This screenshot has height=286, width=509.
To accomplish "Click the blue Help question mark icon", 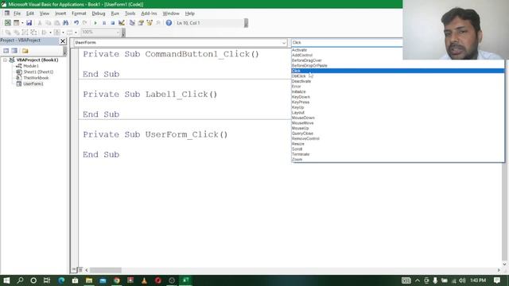I will point(169,23).
